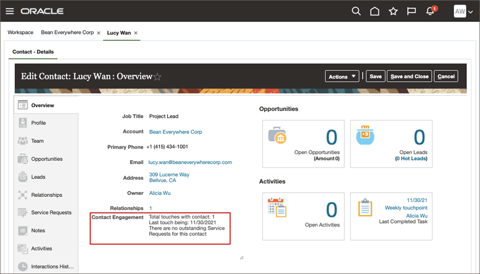Open the Weekly touchpoint task link
This screenshot has height=274, width=480.
pos(406,208)
